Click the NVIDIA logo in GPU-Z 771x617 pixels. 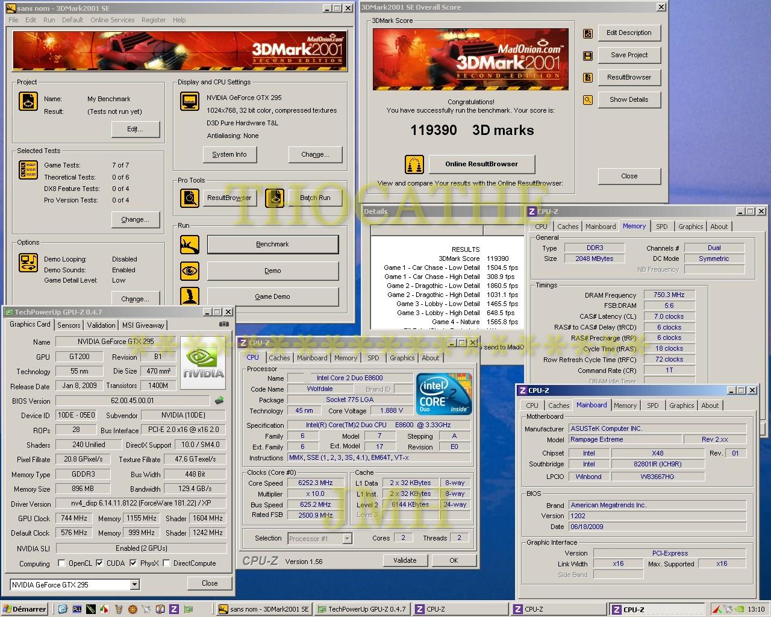[x=203, y=363]
